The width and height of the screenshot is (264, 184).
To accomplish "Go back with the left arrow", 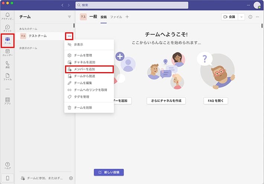I will pos(62,5).
